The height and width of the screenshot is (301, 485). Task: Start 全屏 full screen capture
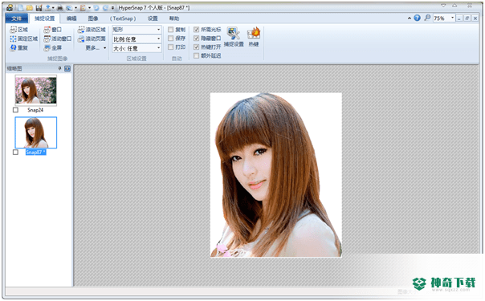coord(52,48)
